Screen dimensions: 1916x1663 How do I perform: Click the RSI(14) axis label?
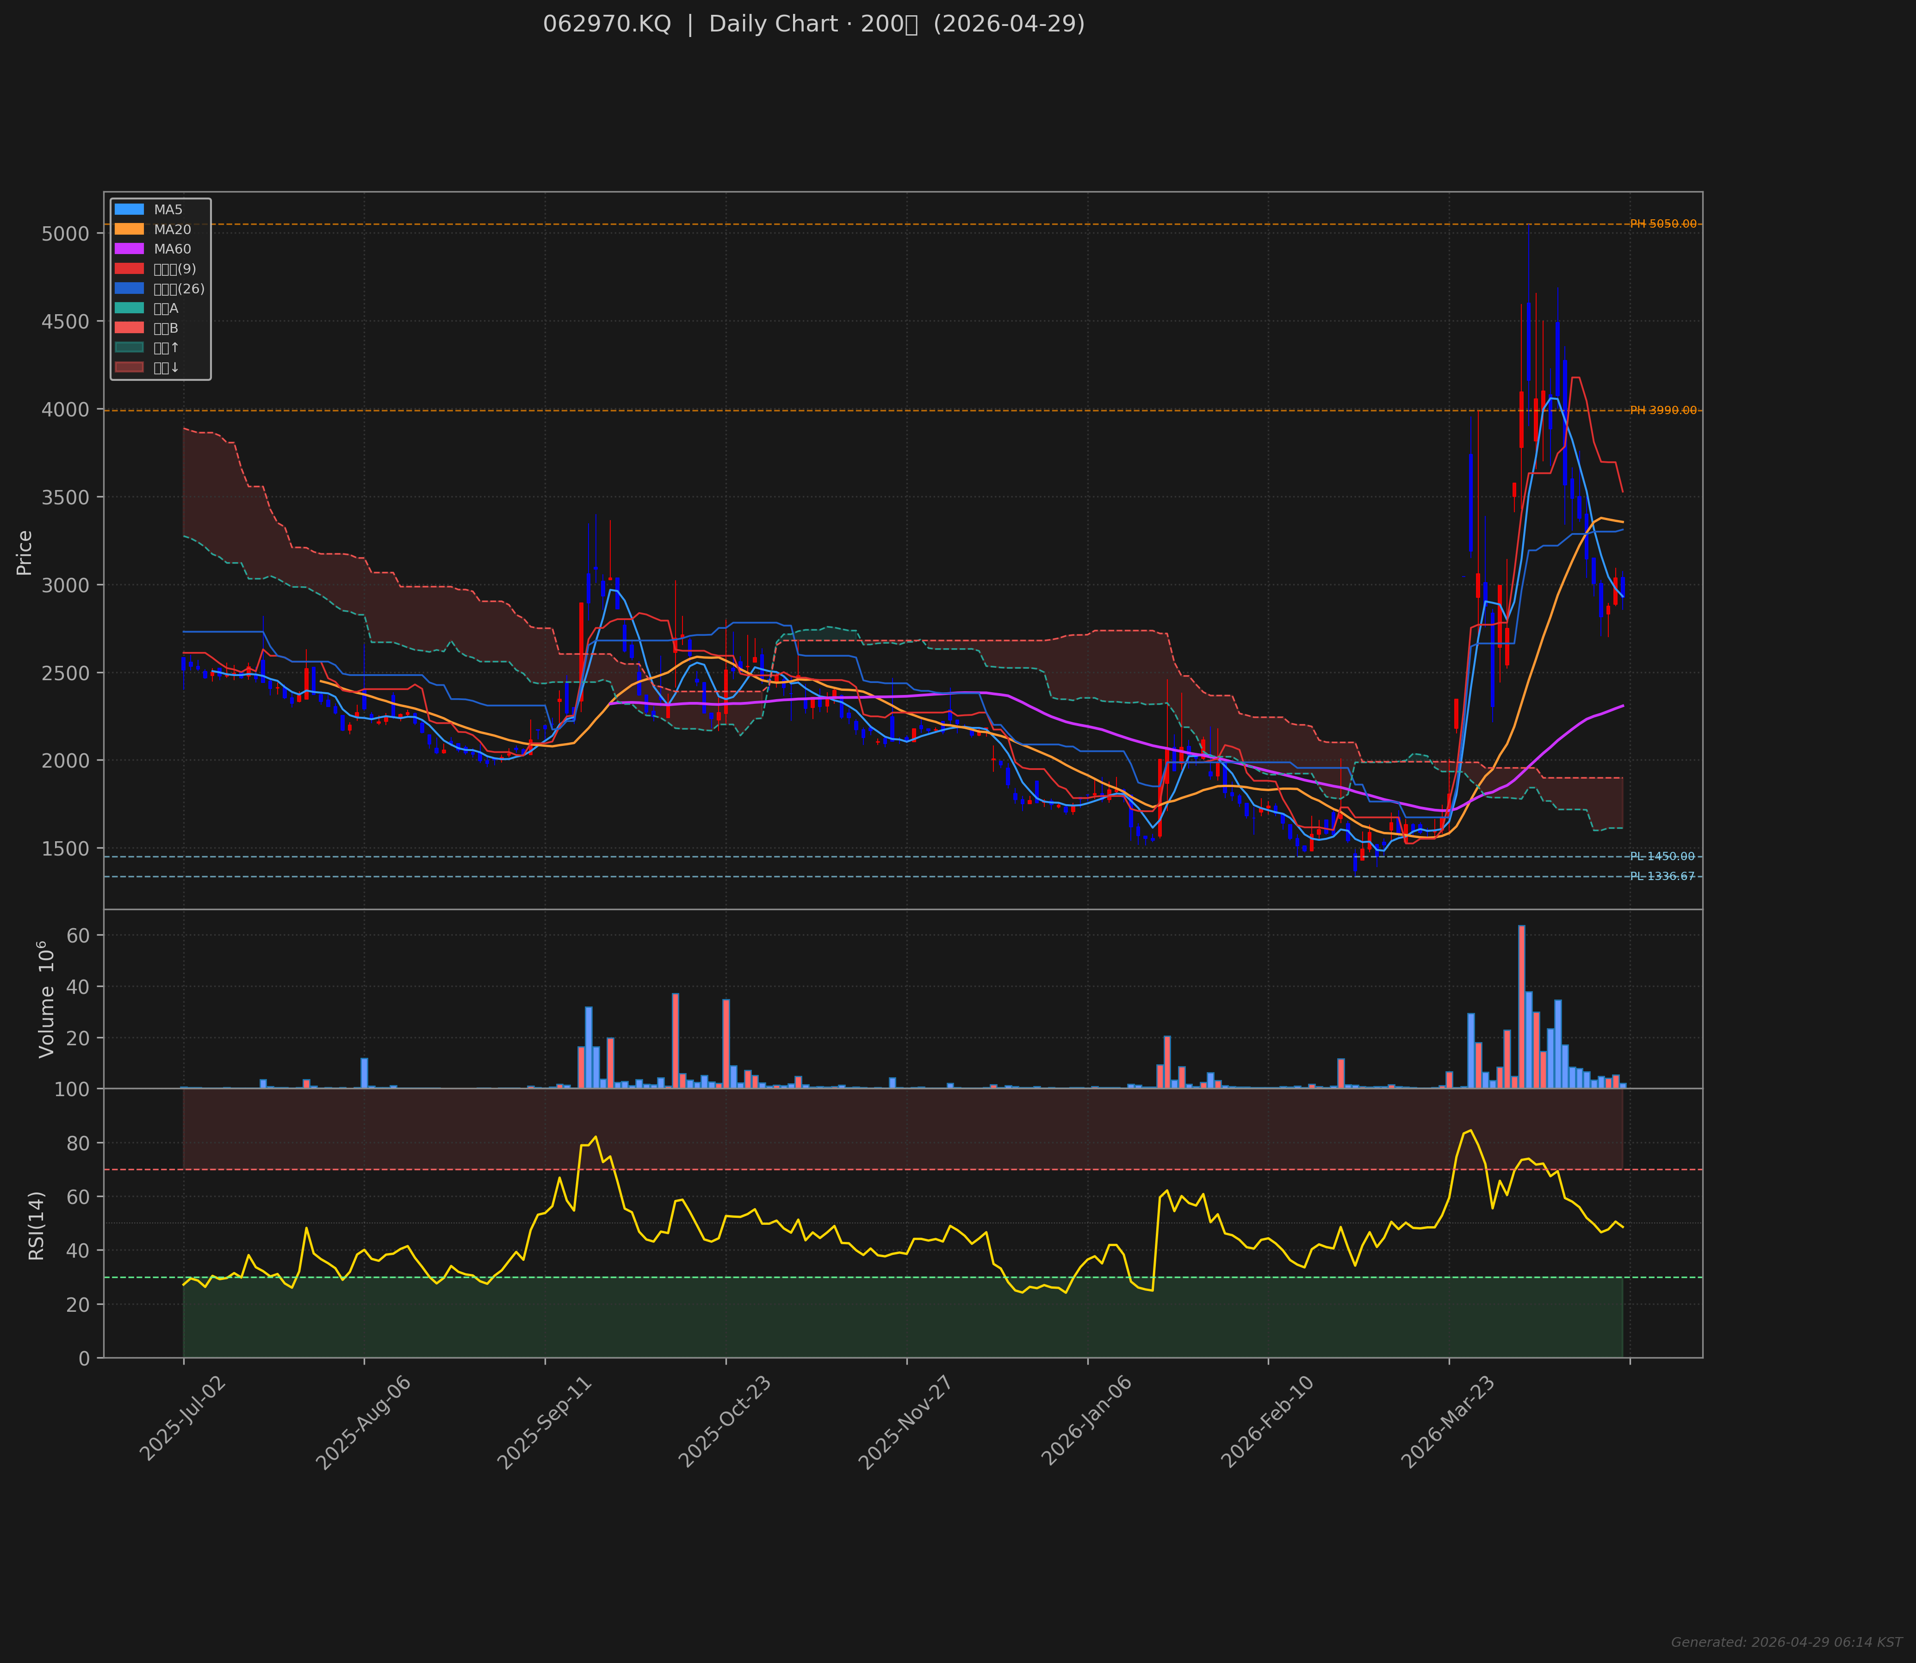click(x=36, y=1225)
